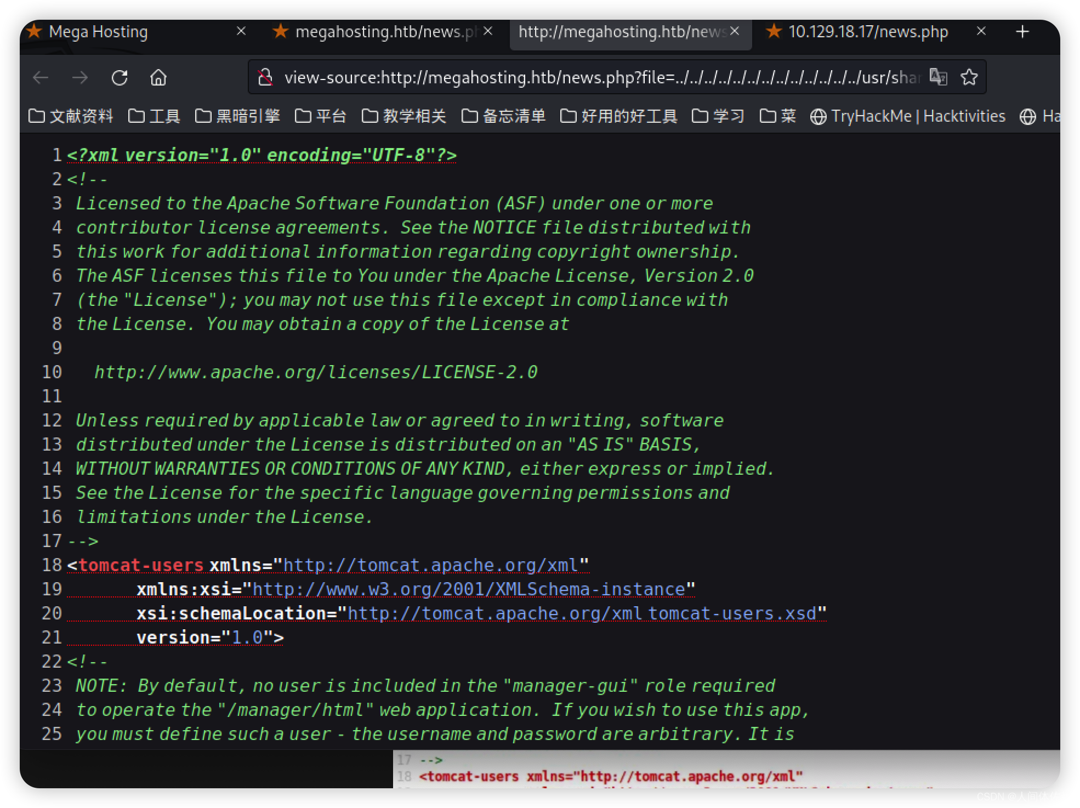Click line number 18 in the gutter
This screenshot has width=1080, height=808.
pos(52,565)
